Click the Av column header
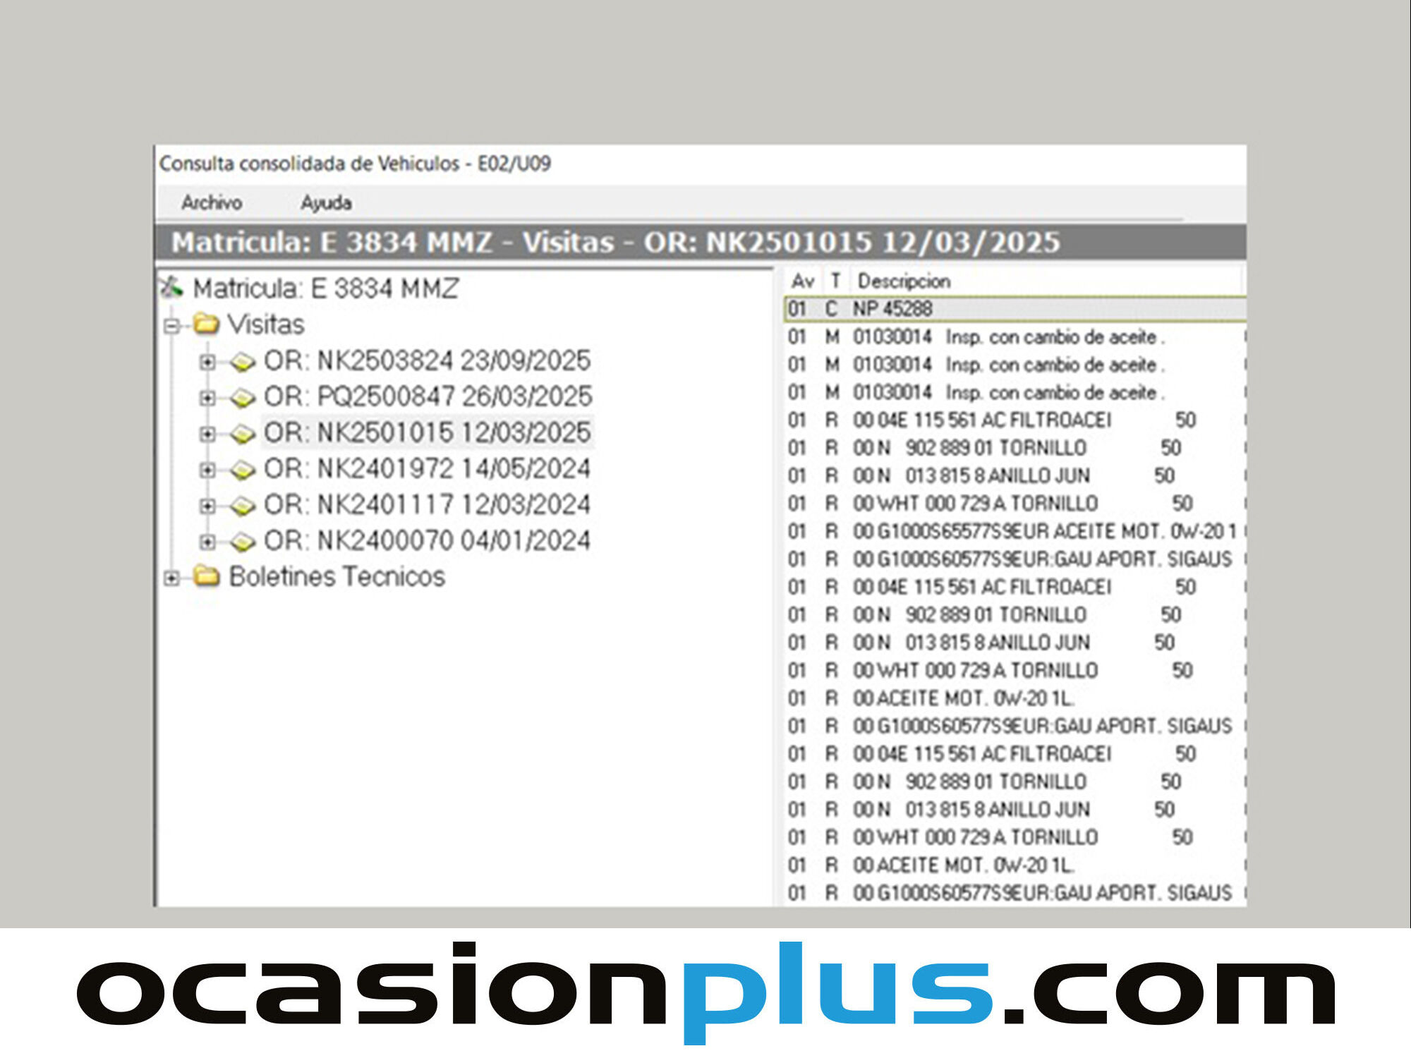1411x1058 pixels. pos(802,281)
